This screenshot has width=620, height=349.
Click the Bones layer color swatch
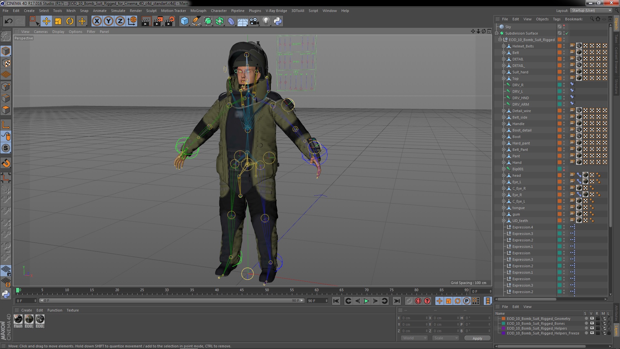pos(503,323)
